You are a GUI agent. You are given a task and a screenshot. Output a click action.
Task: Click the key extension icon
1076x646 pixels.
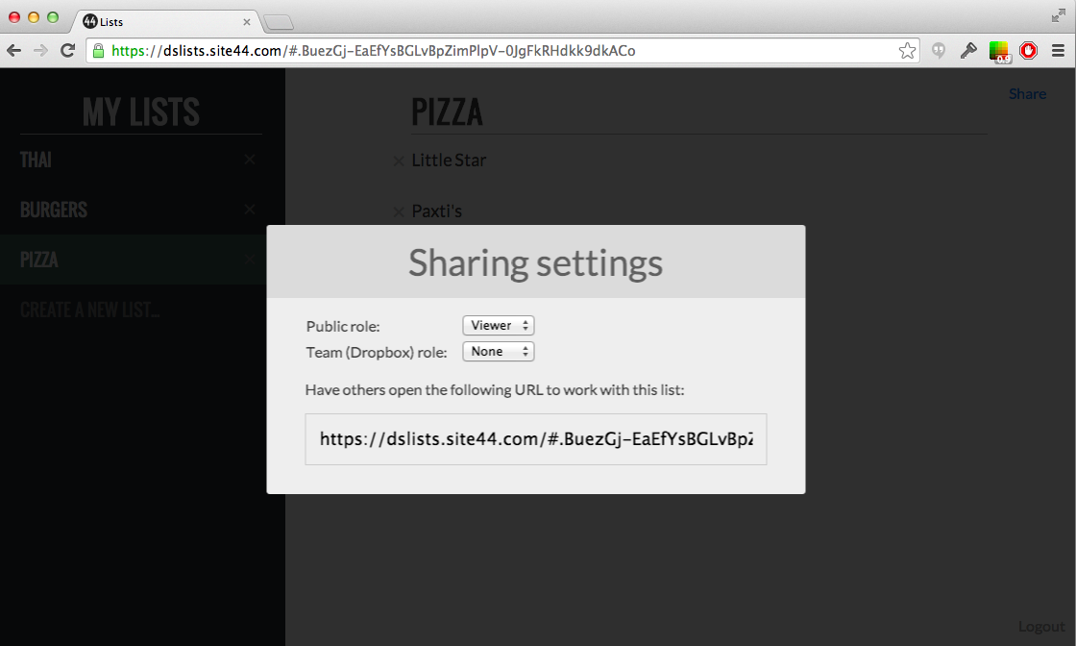click(x=968, y=51)
